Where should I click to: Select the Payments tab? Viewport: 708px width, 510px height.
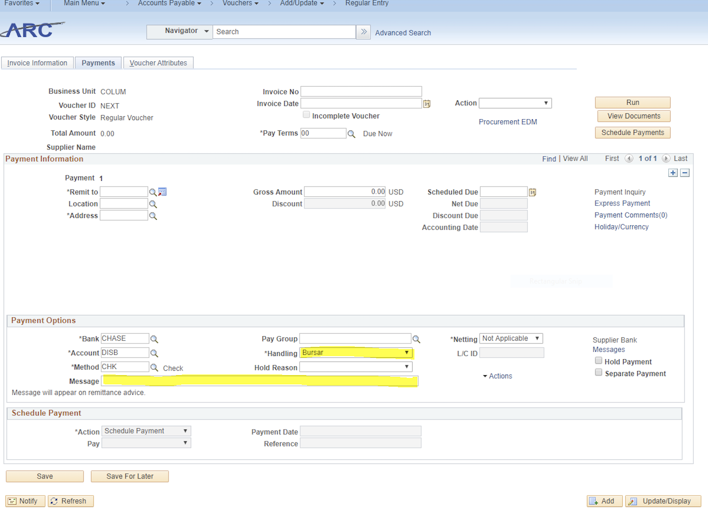point(98,63)
